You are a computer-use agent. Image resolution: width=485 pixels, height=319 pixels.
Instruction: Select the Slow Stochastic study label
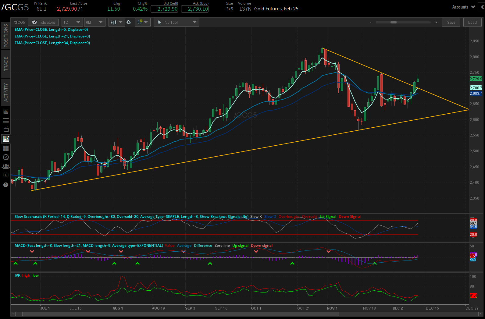(131, 217)
